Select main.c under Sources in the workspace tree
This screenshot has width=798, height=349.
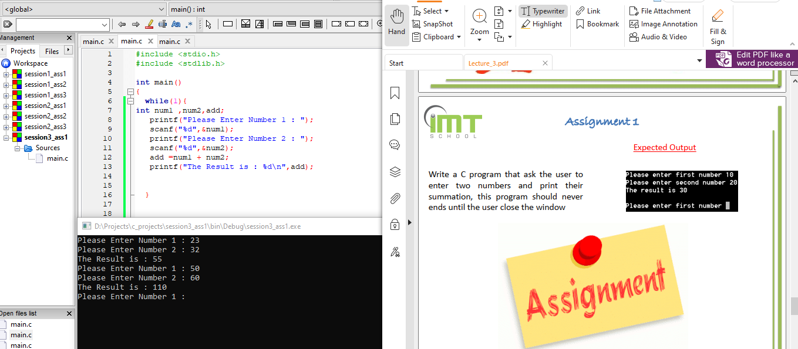click(58, 158)
